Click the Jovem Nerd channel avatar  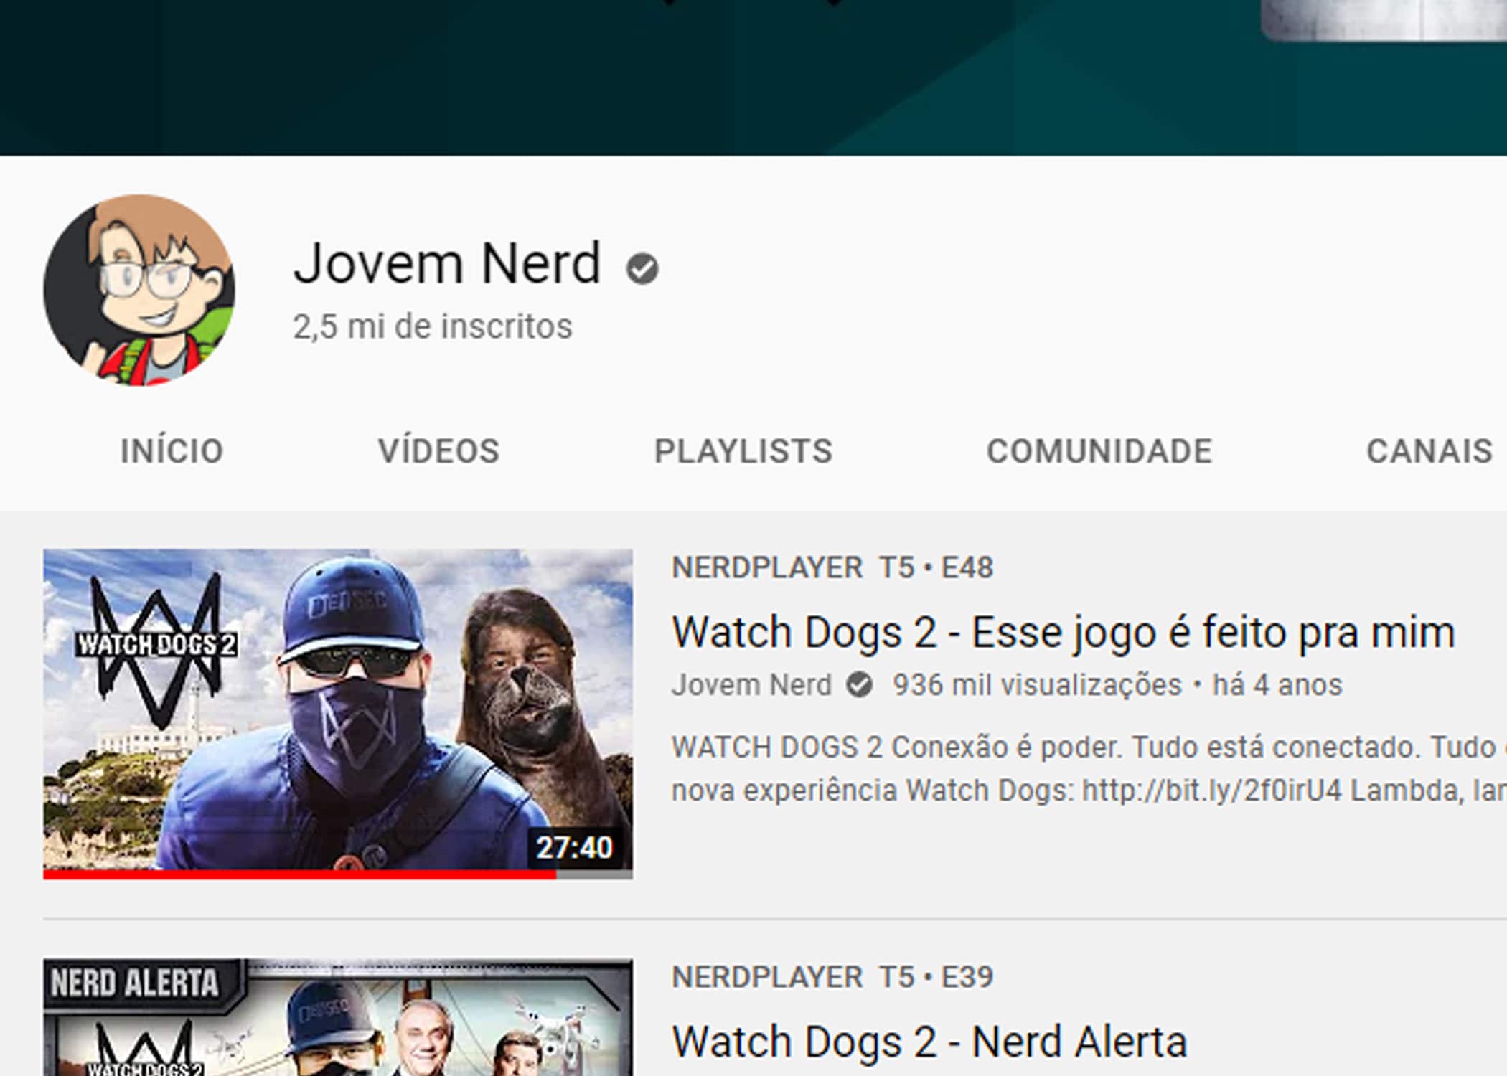pos(139,290)
